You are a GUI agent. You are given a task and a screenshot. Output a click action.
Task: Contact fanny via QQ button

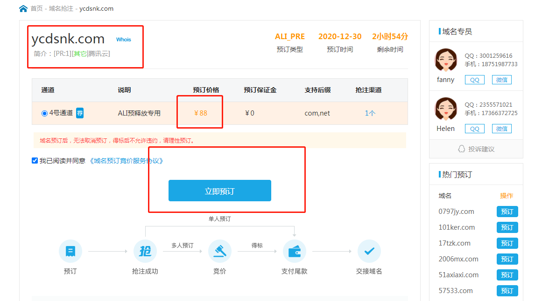[474, 80]
